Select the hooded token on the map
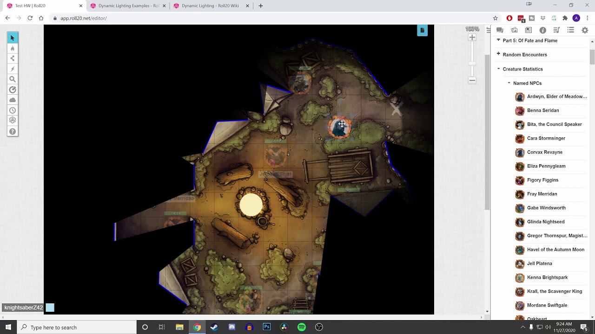The width and height of the screenshot is (595, 334). (340, 127)
